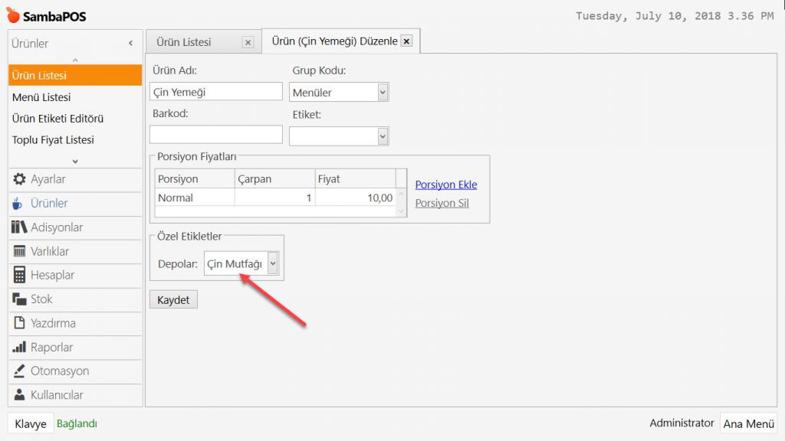This screenshot has height=441, width=785.
Task: Close the Ürün (Çin Yemeği) Düzenle tab
Action: 406,41
